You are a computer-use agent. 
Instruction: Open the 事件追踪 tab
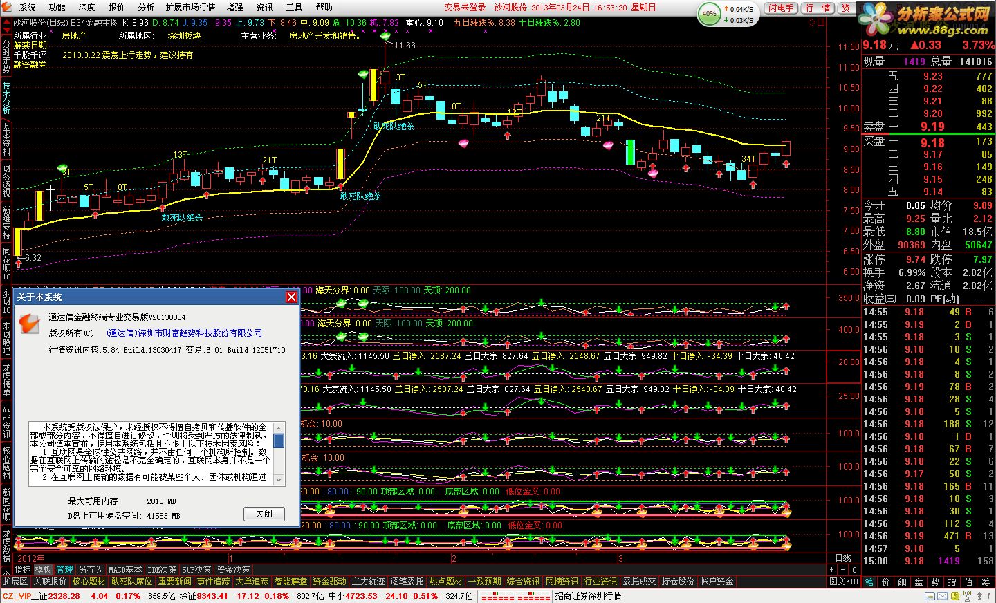click(x=214, y=582)
